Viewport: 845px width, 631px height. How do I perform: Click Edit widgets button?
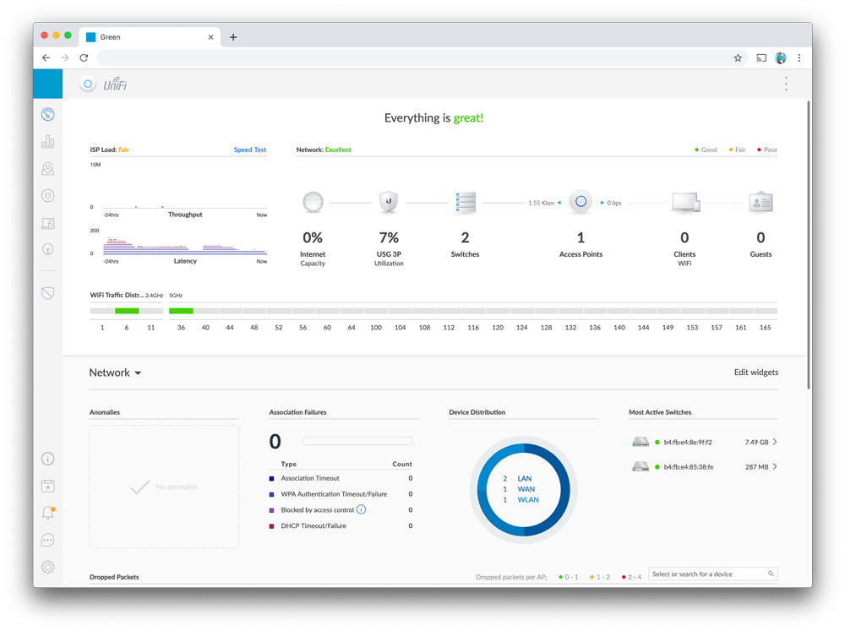(x=755, y=373)
